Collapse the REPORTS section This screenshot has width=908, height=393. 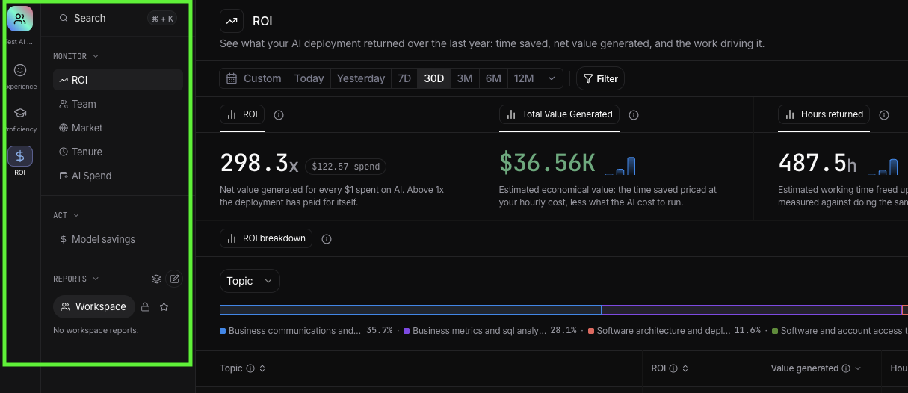[x=75, y=279]
